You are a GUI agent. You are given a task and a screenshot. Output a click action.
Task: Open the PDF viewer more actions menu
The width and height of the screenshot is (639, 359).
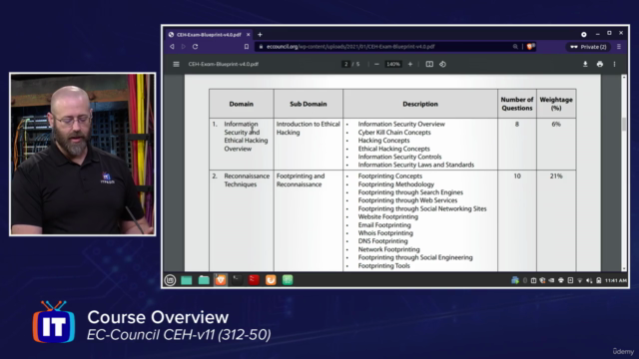(615, 64)
